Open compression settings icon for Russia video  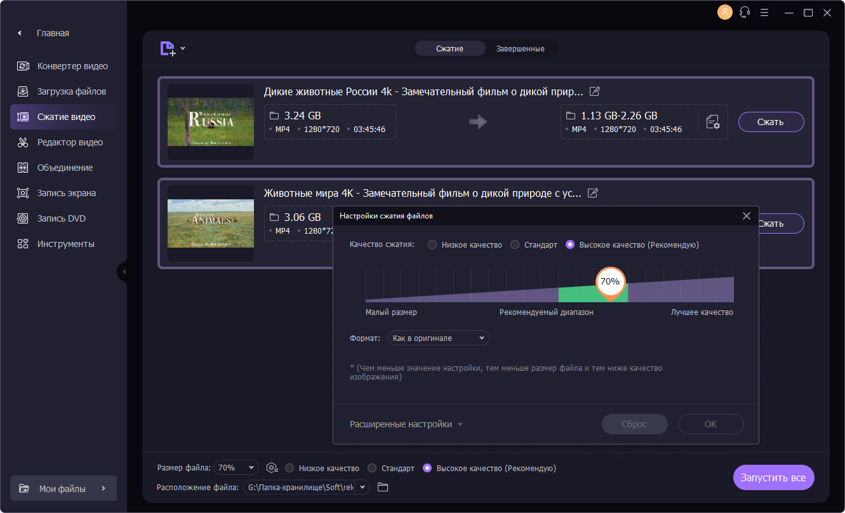712,122
